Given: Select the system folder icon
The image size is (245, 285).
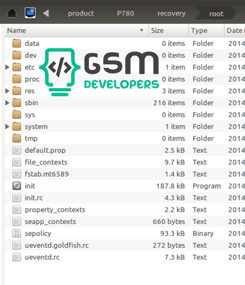Looking at the screenshot, I should (17, 126).
